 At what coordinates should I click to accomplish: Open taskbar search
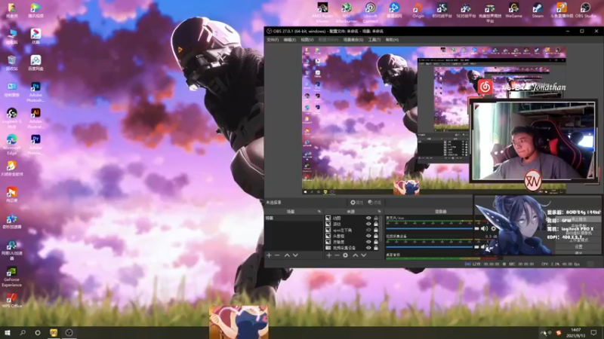point(23,332)
